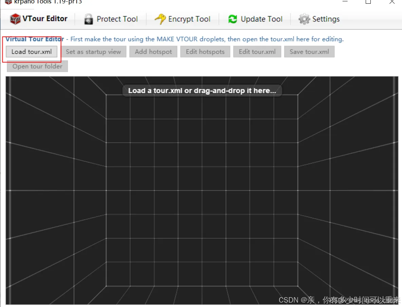
Task: Open the Update Tool tab
Action: pos(255,19)
